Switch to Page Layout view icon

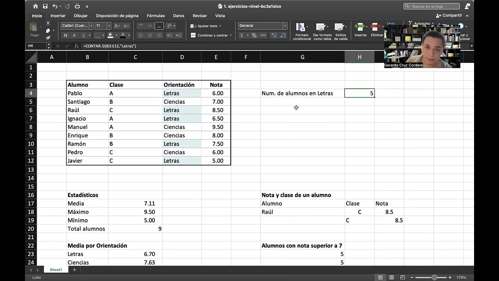(x=391, y=277)
